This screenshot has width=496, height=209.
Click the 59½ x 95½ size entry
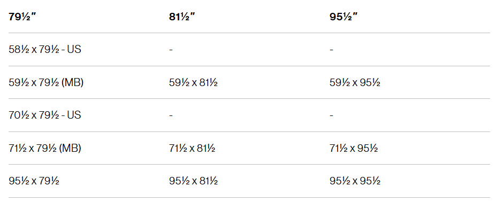[x=355, y=82]
